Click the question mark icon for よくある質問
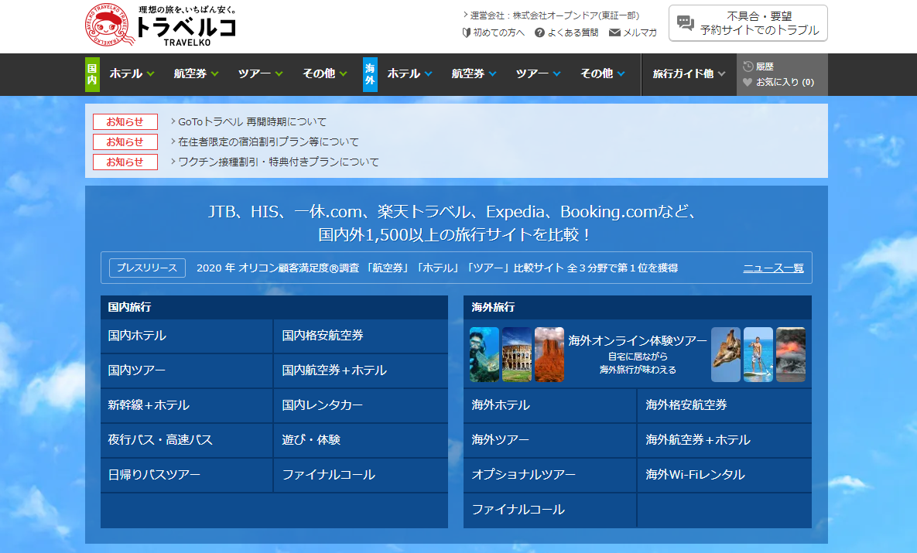Screen dimensions: 917x553 point(540,32)
